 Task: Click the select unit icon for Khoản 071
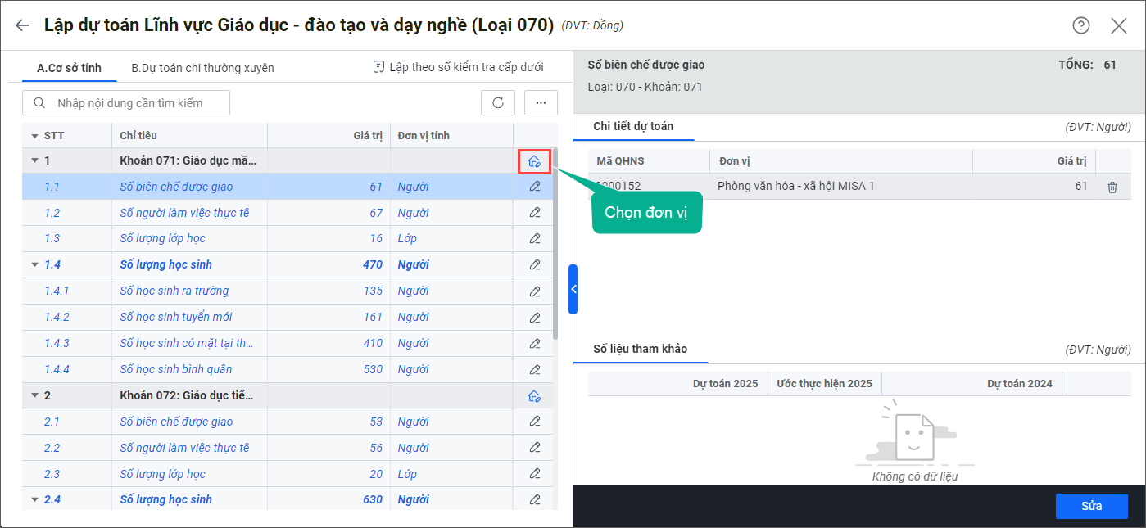[534, 161]
